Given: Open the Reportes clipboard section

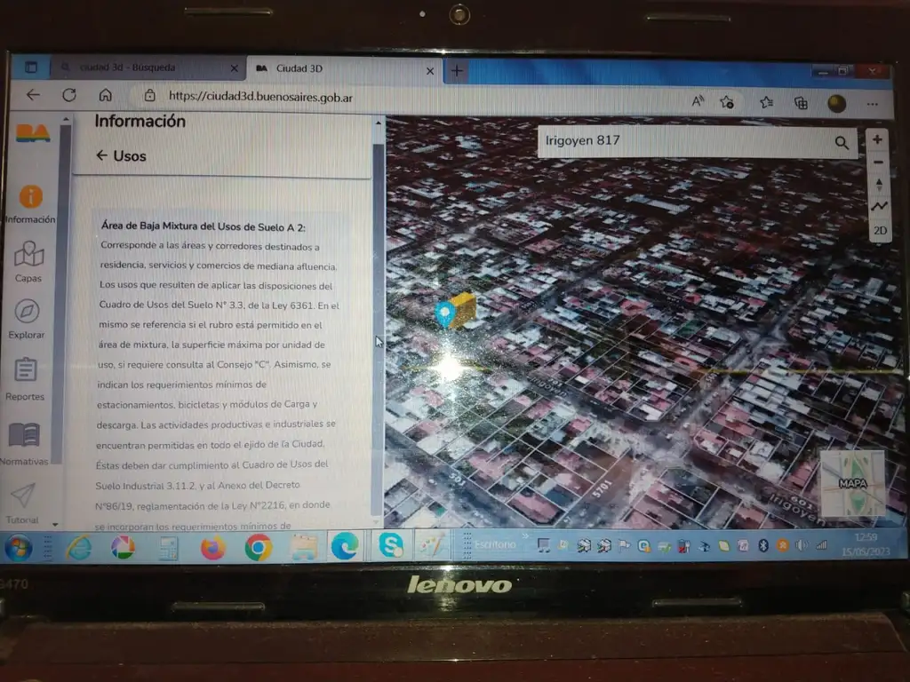Looking at the screenshot, I should (x=25, y=379).
